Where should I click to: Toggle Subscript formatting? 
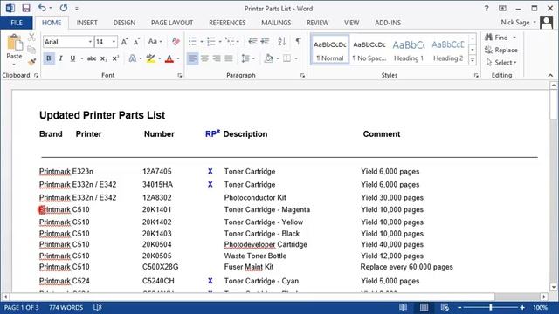[103, 58]
